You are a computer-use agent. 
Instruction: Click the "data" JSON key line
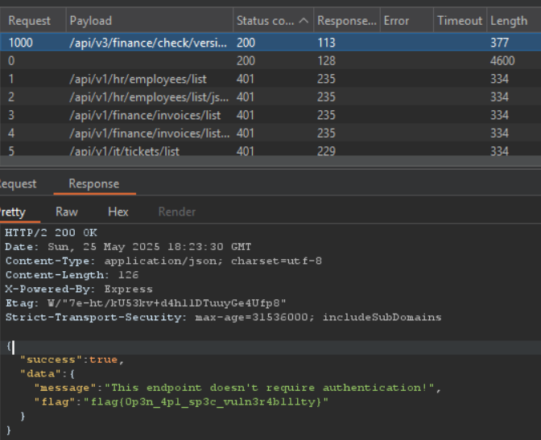tap(47, 374)
